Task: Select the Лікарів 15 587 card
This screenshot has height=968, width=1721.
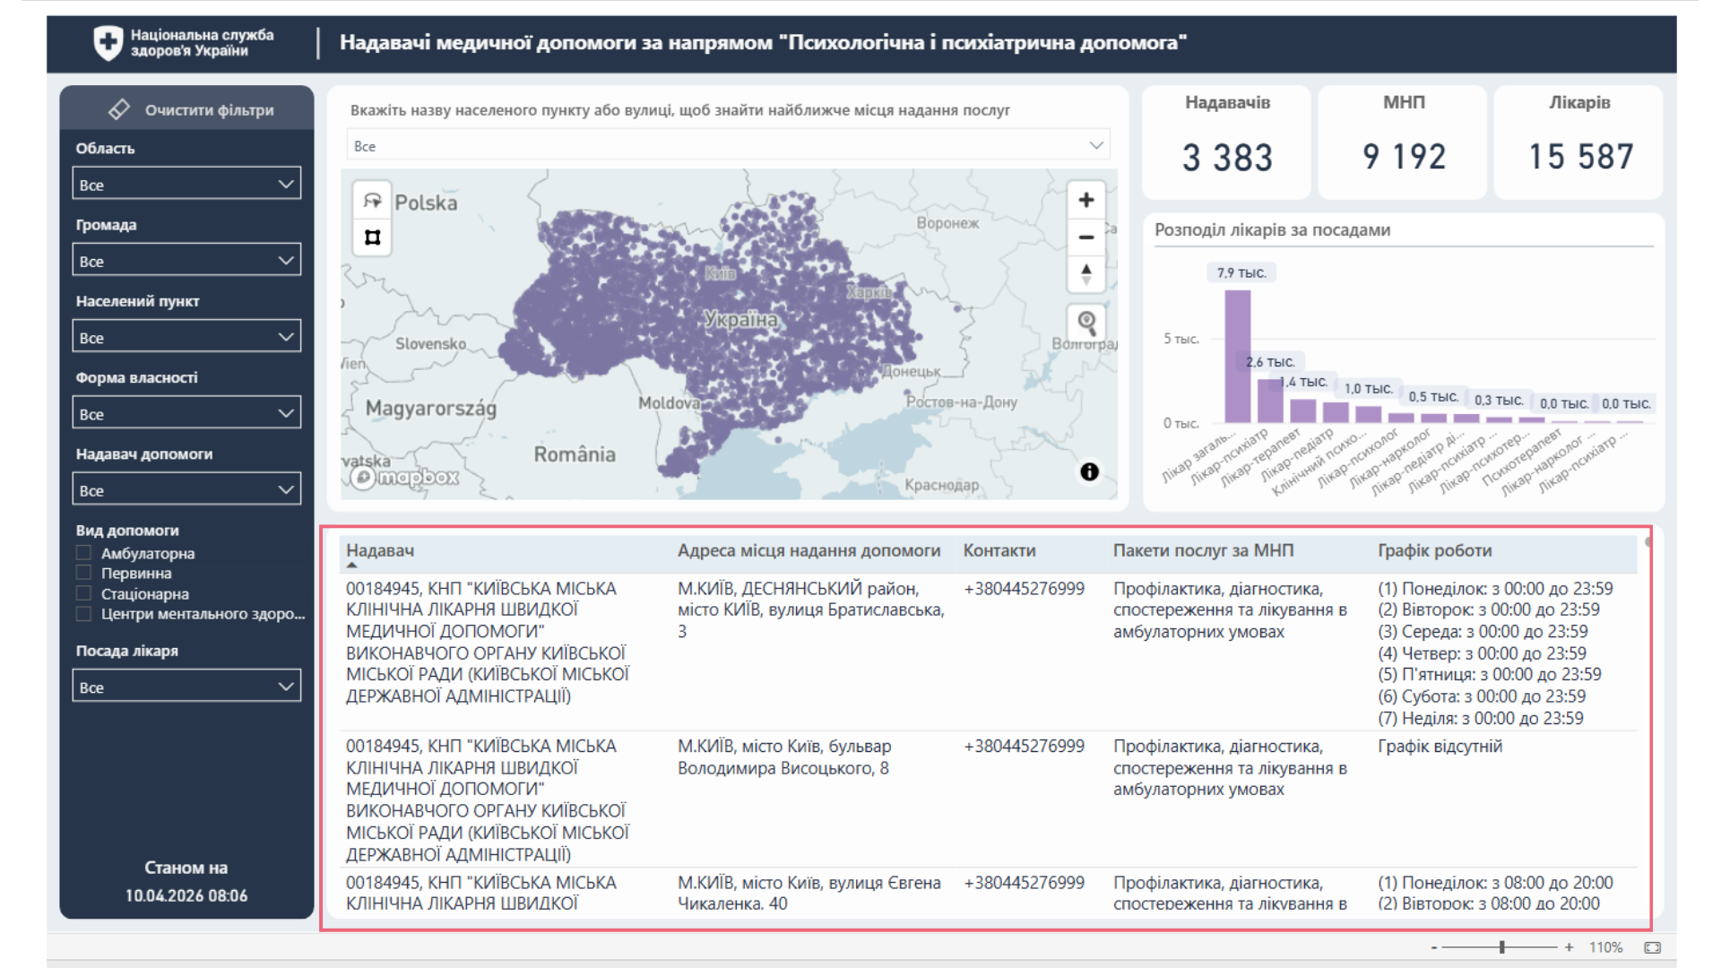Action: pos(1579,142)
